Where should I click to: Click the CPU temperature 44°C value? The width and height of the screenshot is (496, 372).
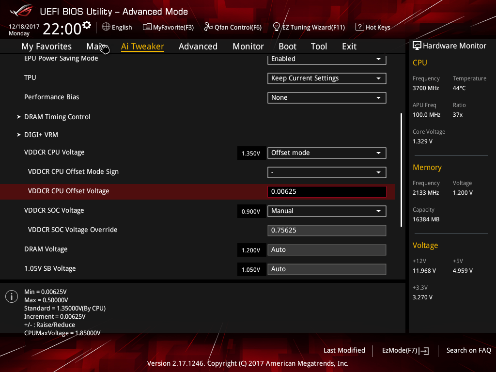point(459,88)
